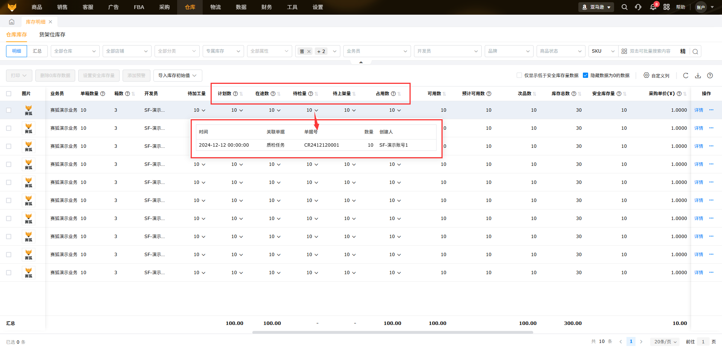Screen dimensions: 722x349
Task: Open the customer support headset icon
Action: coord(638,7)
